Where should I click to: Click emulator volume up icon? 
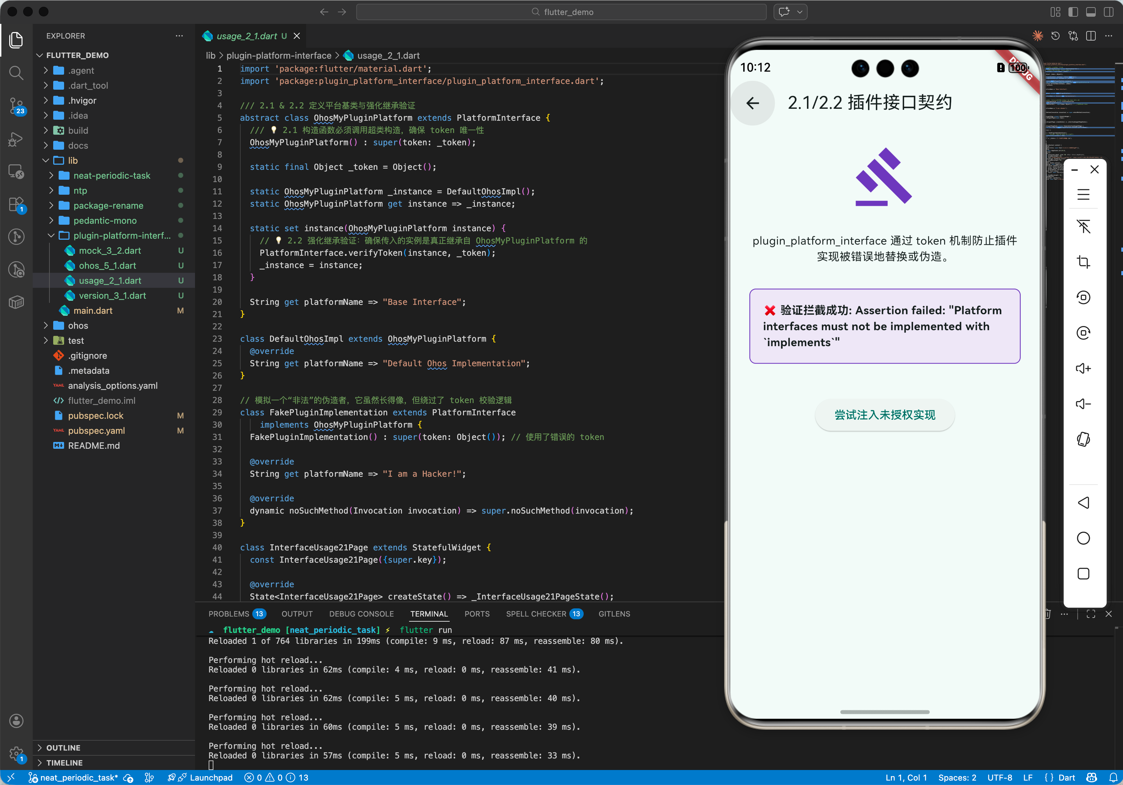pyautogui.click(x=1083, y=368)
